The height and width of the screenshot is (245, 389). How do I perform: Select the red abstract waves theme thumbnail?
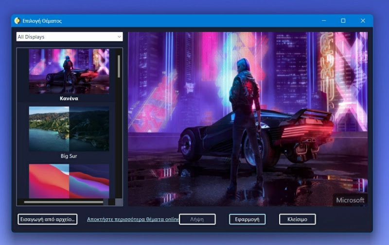click(x=69, y=181)
